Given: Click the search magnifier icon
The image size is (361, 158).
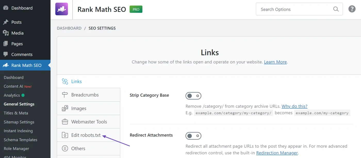Looking at the screenshot, I should tap(336, 9).
